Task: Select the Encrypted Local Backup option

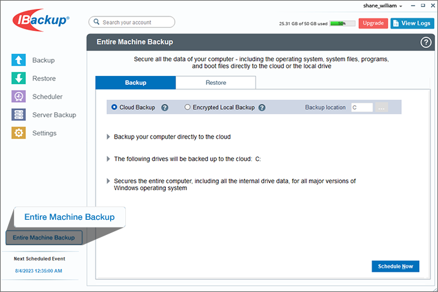Action: [187, 107]
